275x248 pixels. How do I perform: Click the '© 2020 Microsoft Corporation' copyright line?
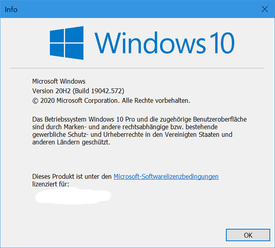111,100
